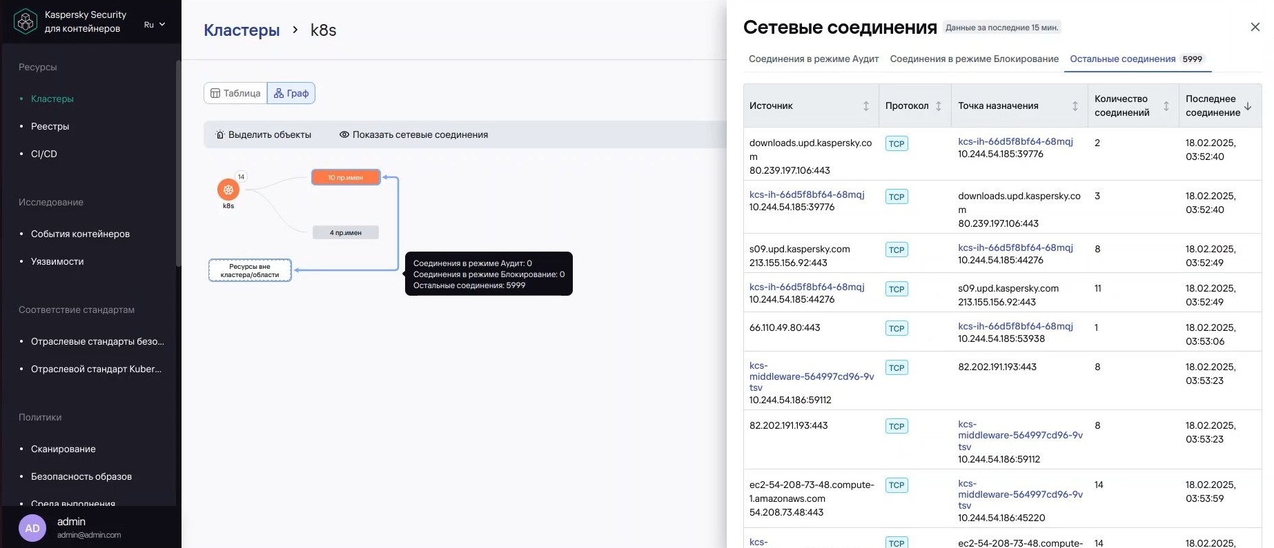Sort by Протокол column arrows
Image resolution: width=1274 pixels, height=548 pixels.
[939, 106]
